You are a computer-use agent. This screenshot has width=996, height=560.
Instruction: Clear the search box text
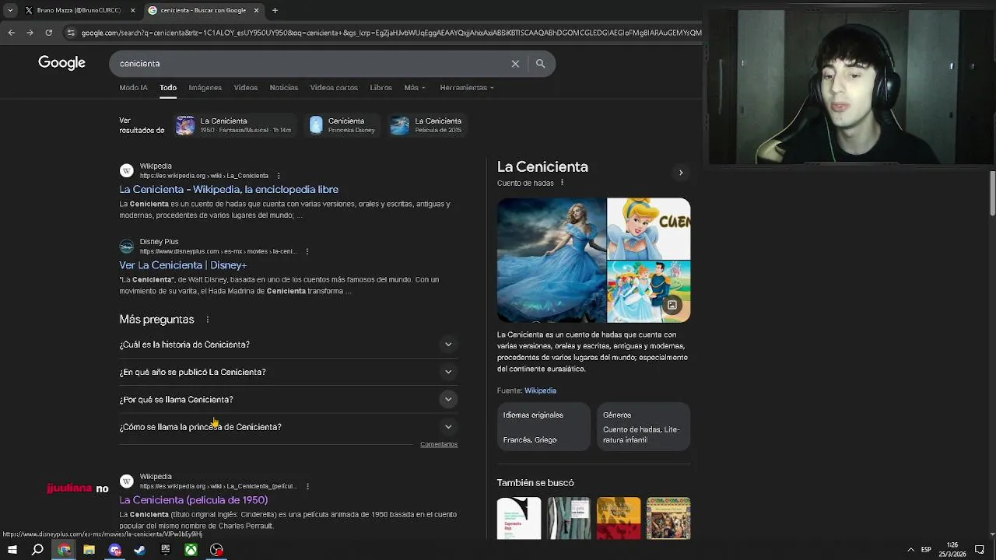(515, 64)
